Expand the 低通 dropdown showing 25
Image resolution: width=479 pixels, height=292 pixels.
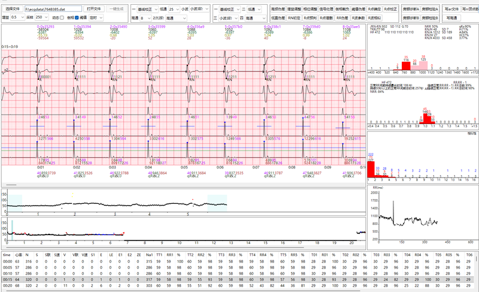[x=175, y=10]
